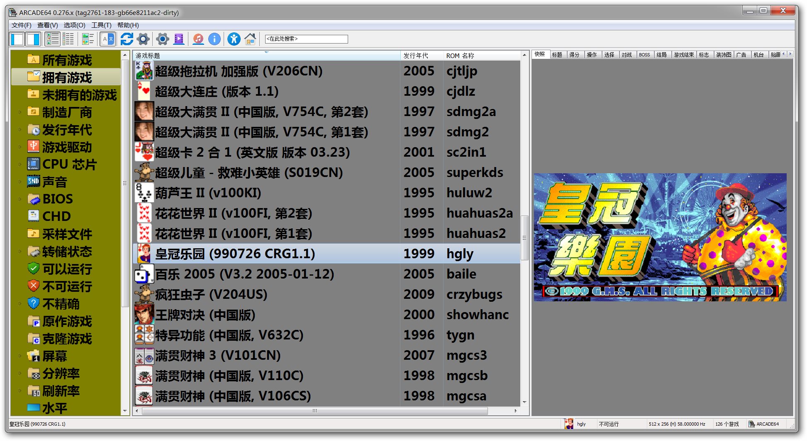Viewport: 807px width, 441px height.
Task: Switch to the 游戏结束 tab
Action: pos(684,55)
